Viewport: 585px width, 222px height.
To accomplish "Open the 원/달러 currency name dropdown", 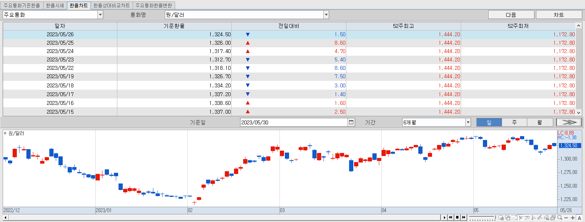I will 326,14.
